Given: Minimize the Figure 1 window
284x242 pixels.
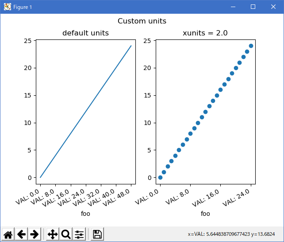Looking at the screenshot, I should [233, 7].
